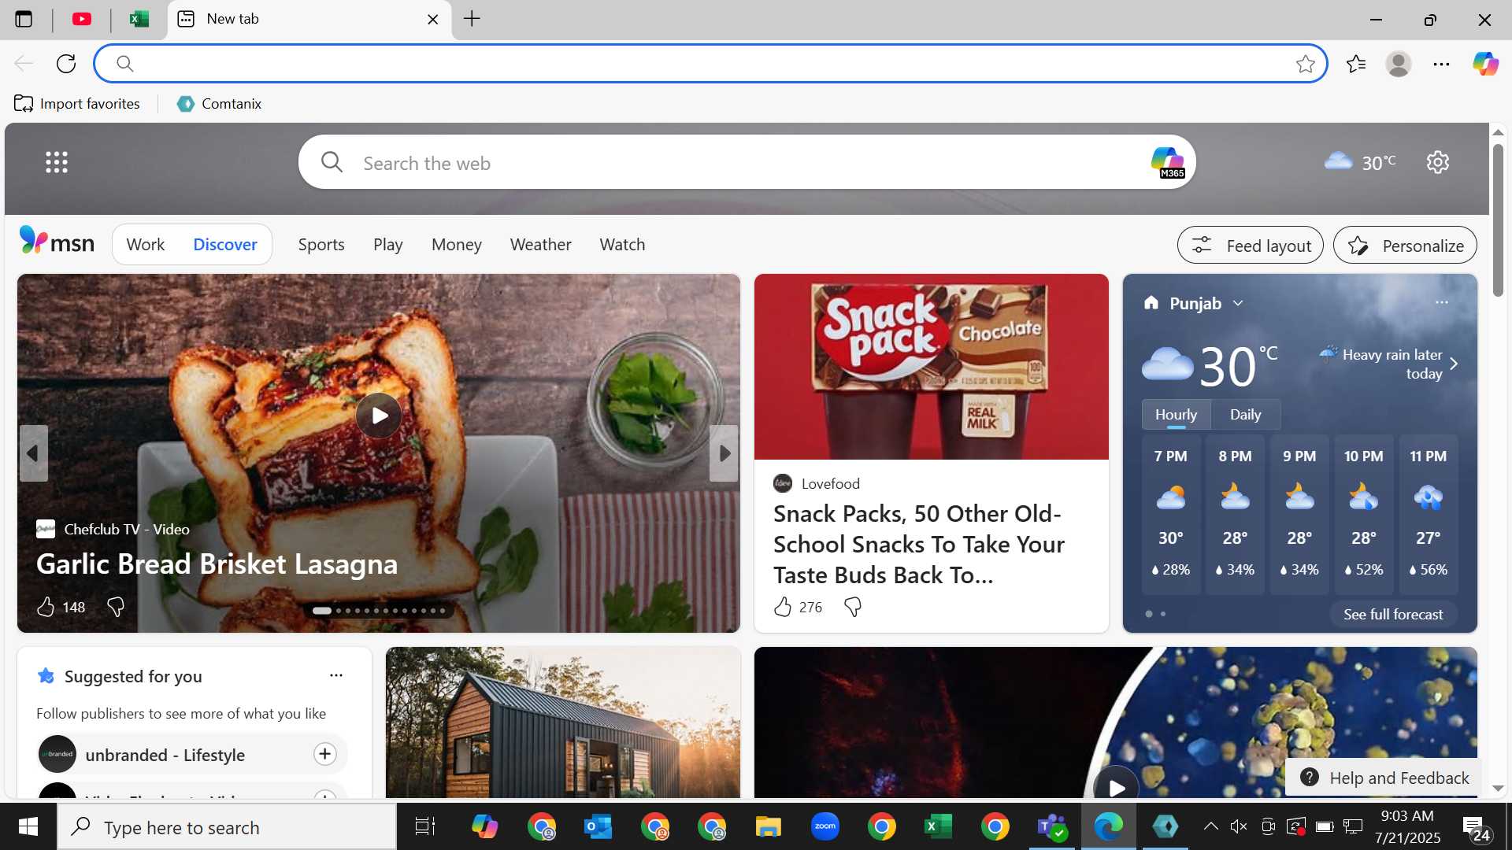Open the Windows Start menu
The height and width of the screenshot is (850, 1512).
28,826
